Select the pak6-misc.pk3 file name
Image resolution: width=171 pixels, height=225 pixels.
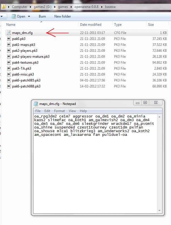[x=23, y=74]
